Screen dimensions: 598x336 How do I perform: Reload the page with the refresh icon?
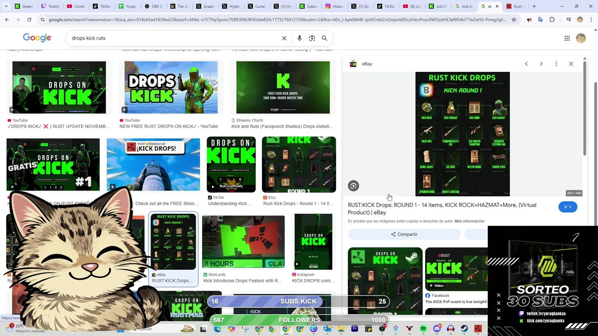29,20
